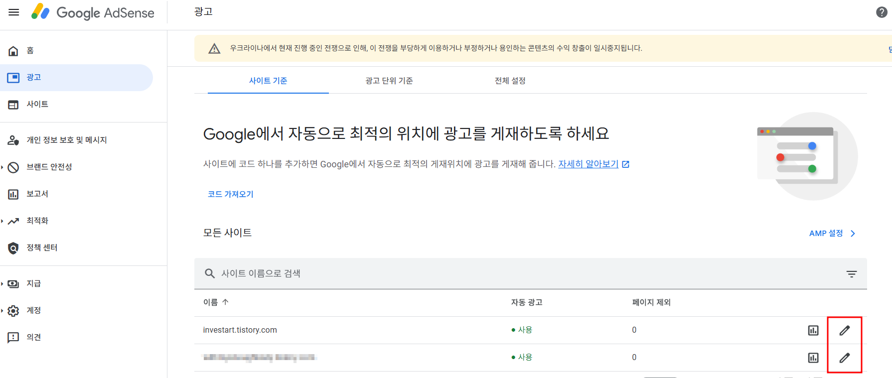Image resolution: width=892 pixels, height=378 pixels.
Task: Expand the 최적화 submenu arrow
Action: coord(2,221)
